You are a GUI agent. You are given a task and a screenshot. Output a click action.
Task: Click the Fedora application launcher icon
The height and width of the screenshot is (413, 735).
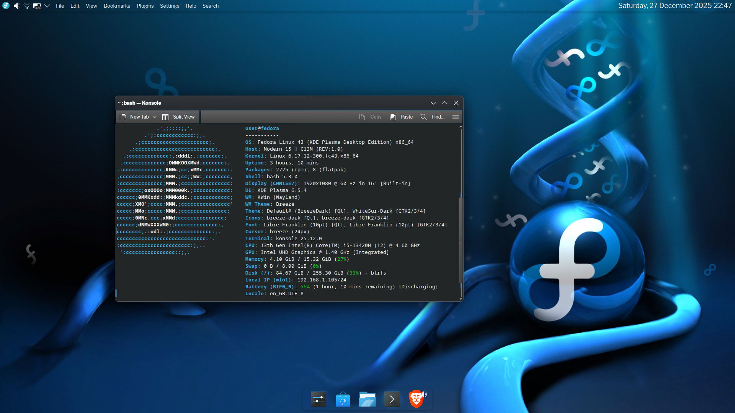6,6
